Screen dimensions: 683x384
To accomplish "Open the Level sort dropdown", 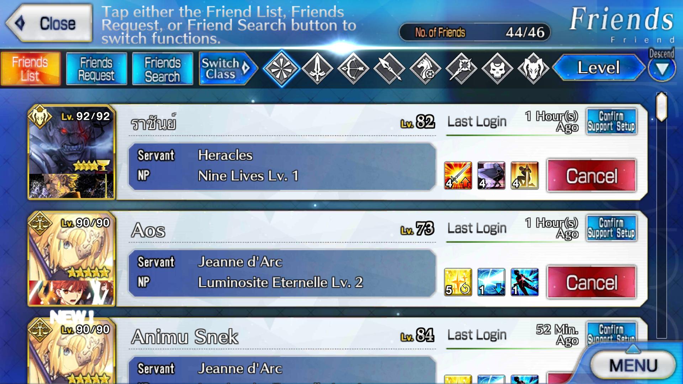I will (x=599, y=68).
